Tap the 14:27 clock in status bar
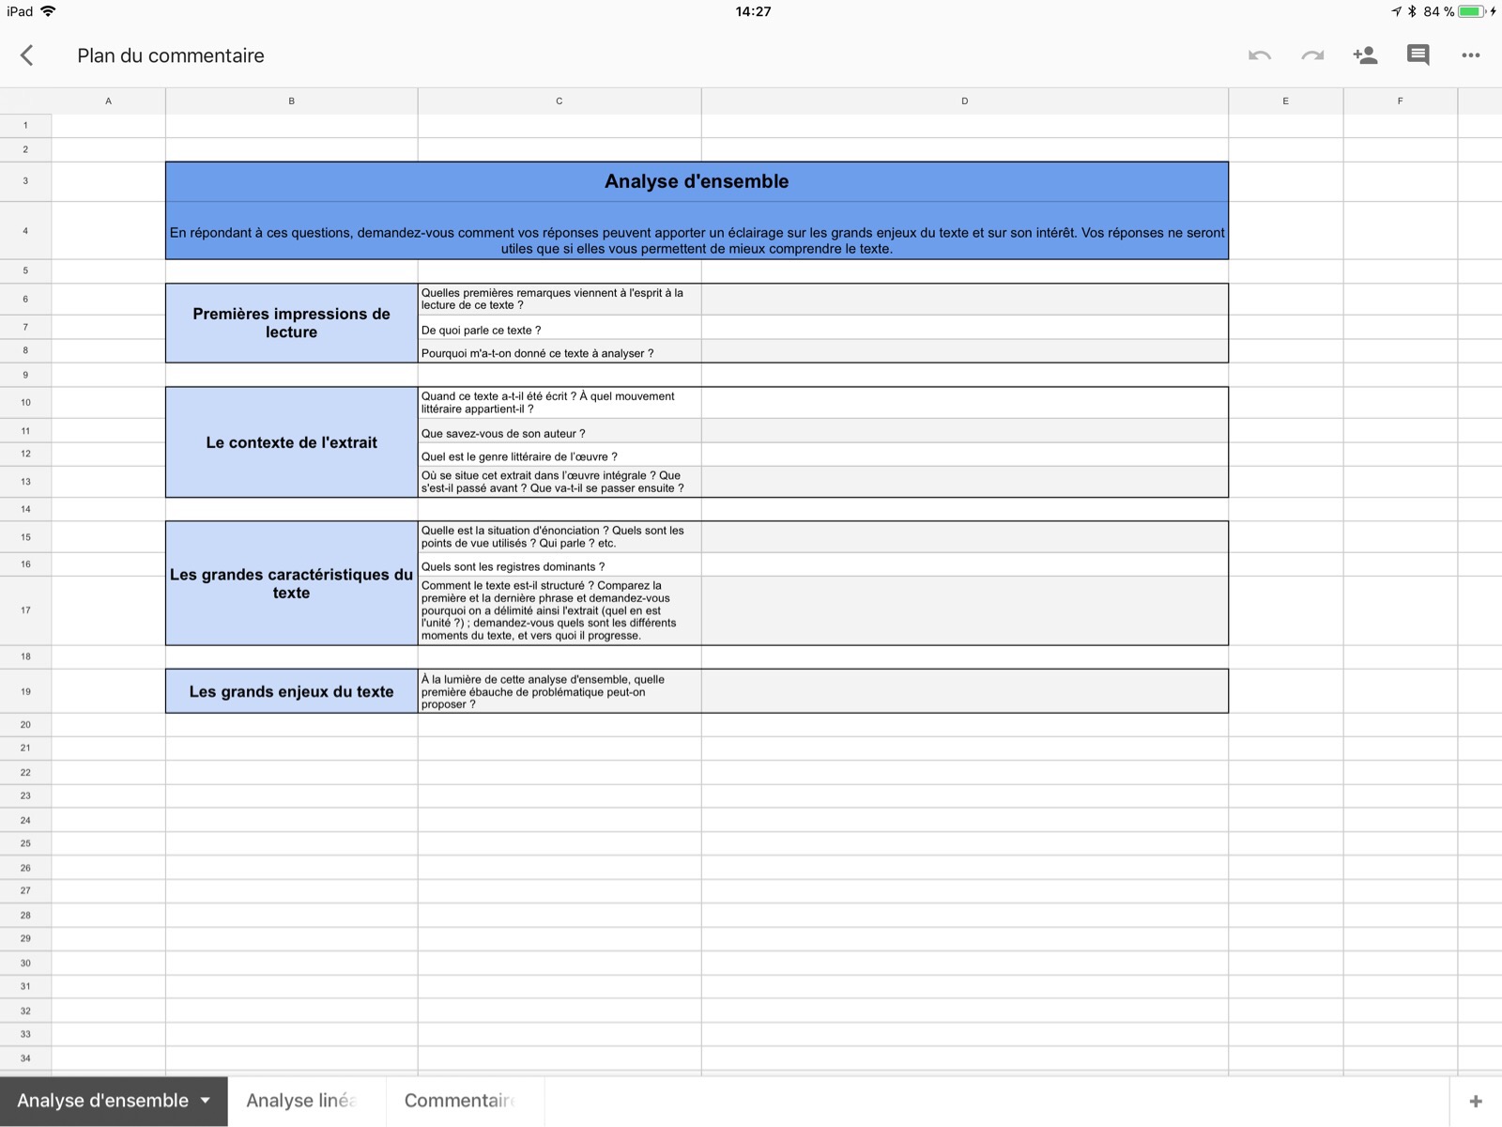The image size is (1502, 1127). (x=753, y=11)
